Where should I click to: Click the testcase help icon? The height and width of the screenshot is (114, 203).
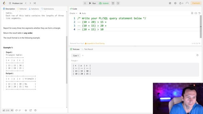click(x=197, y=55)
